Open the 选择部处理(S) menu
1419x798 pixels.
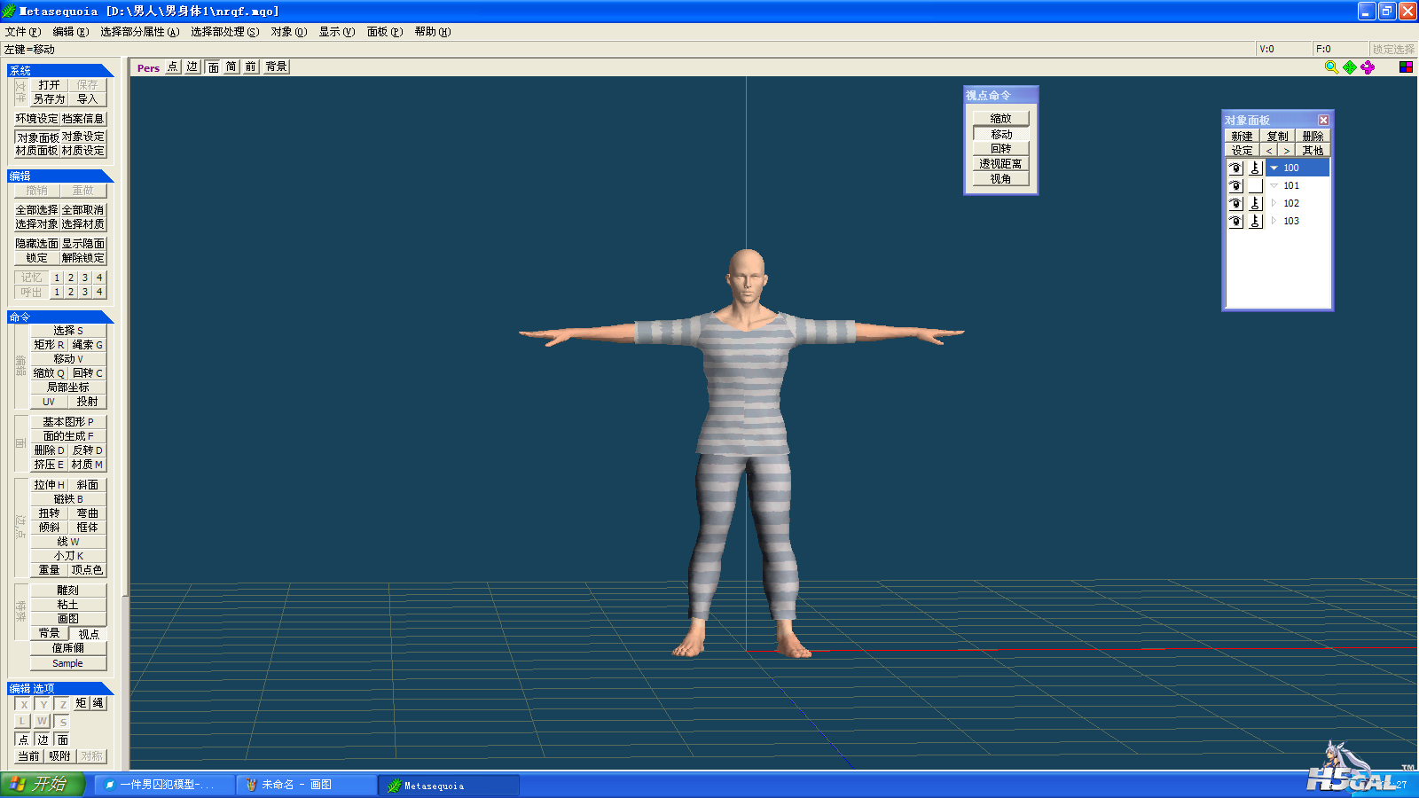coord(225,32)
